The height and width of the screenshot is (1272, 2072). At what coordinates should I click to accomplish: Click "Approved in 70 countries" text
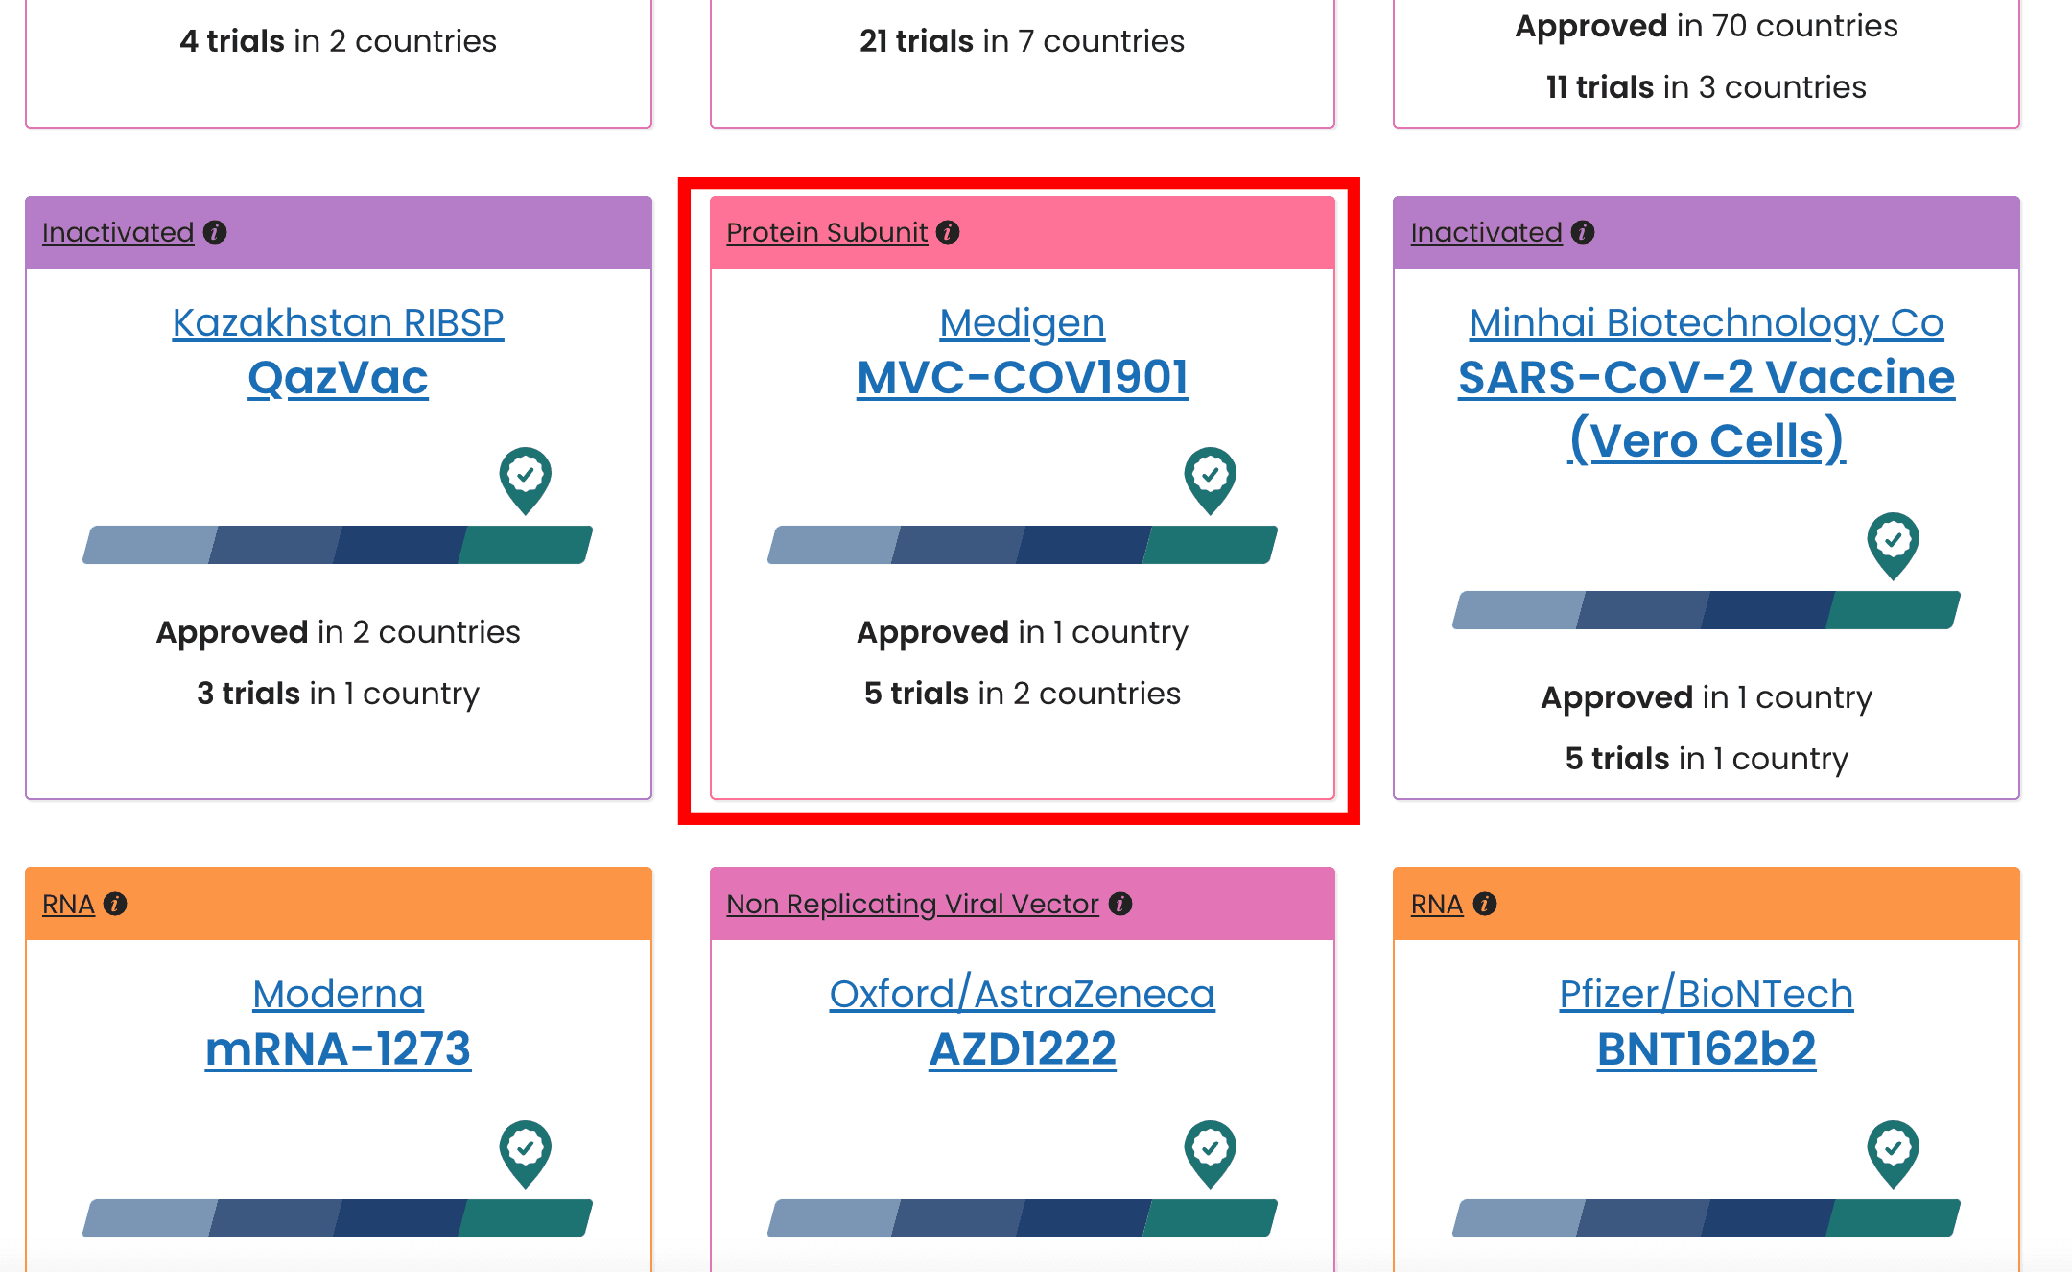tap(1707, 26)
